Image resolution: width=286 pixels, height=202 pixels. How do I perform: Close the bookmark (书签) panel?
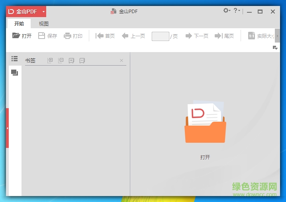121,60
